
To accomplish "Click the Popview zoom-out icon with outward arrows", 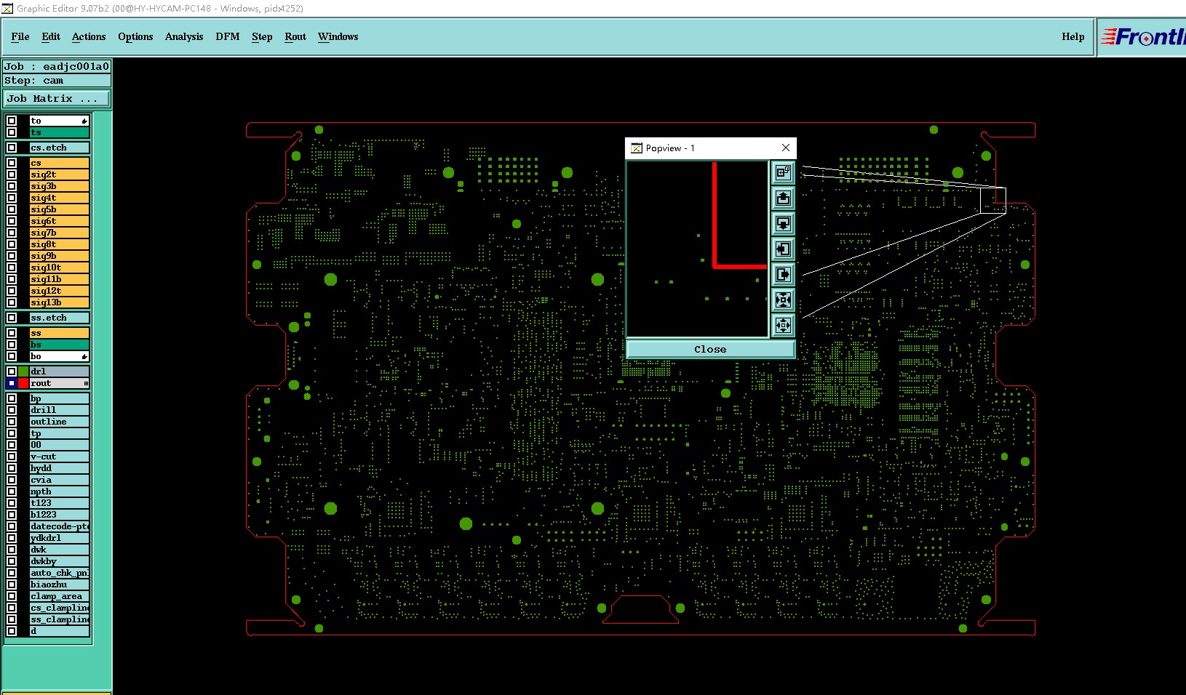I will pyautogui.click(x=783, y=325).
